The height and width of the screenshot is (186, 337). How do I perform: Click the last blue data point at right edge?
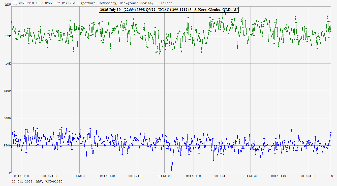pyautogui.click(x=331, y=133)
